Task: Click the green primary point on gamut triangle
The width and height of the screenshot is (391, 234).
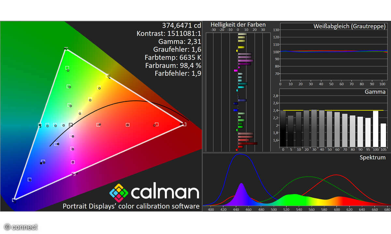Action: 66,49
